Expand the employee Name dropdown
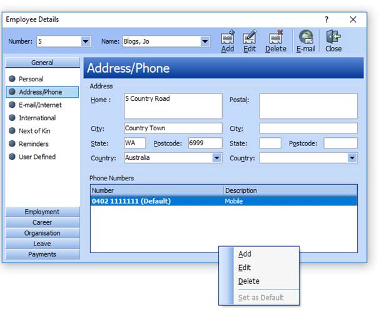The image size is (379, 322). click(x=205, y=41)
